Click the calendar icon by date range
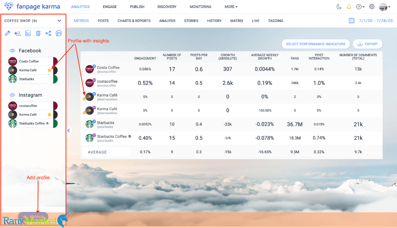Screen dimensions: 397x228 351,21
